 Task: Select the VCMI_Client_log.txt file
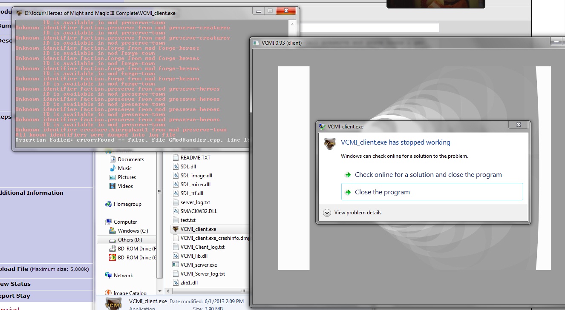click(x=202, y=247)
